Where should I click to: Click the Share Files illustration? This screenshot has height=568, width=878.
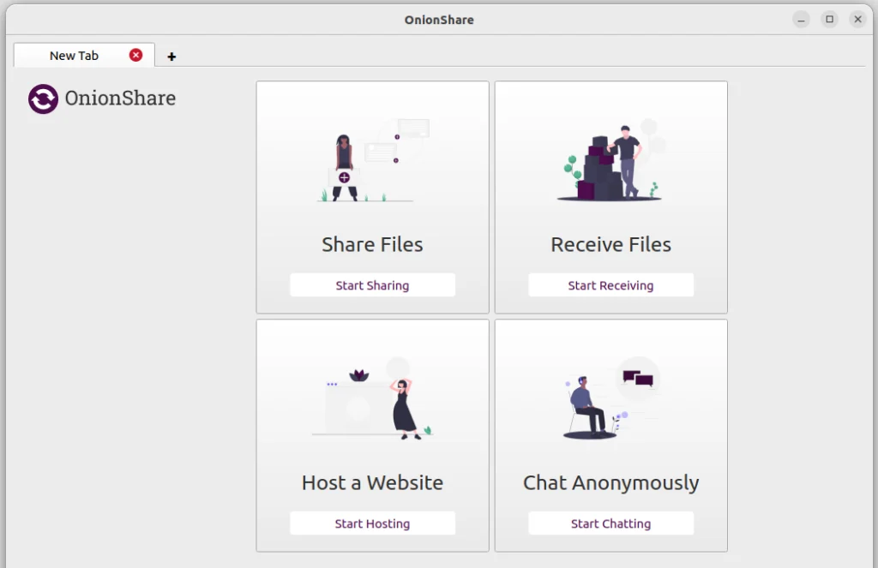[x=372, y=161]
